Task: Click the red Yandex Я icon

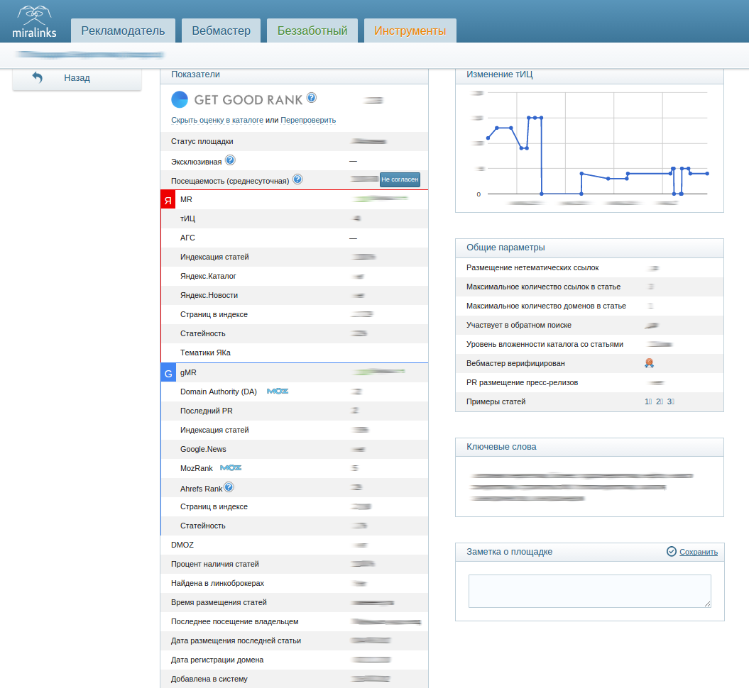Action: [x=168, y=200]
